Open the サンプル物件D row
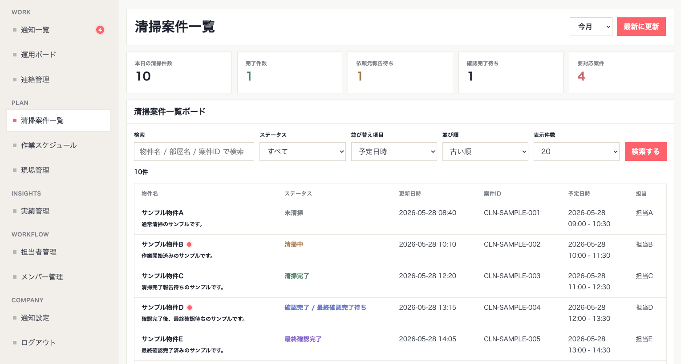The height and width of the screenshot is (364, 681). coord(400,313)
